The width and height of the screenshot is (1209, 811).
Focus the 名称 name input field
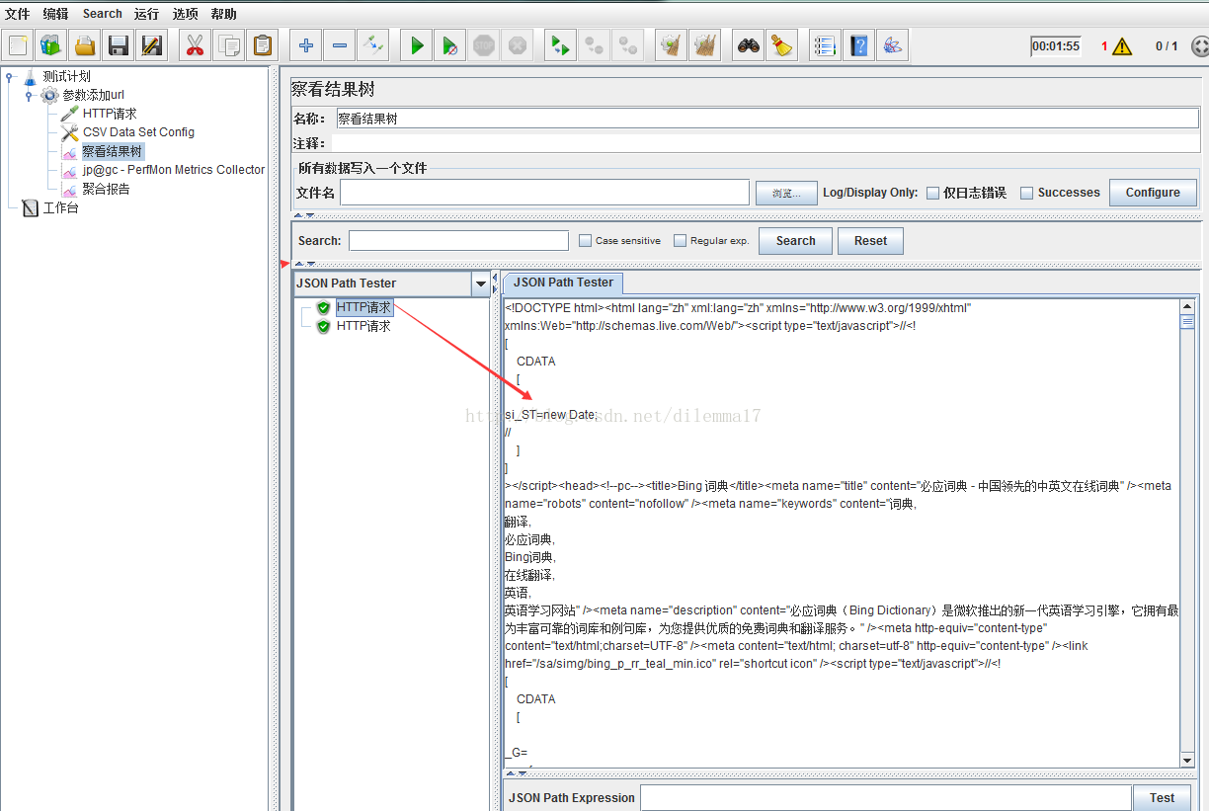pos(766,119)
